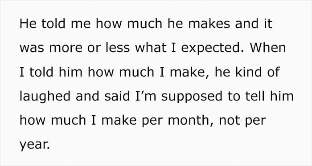The height and width of the screenshot is (166, 312).
Task: Click the word "tell" in the fourth line
Action: [255, 96]
